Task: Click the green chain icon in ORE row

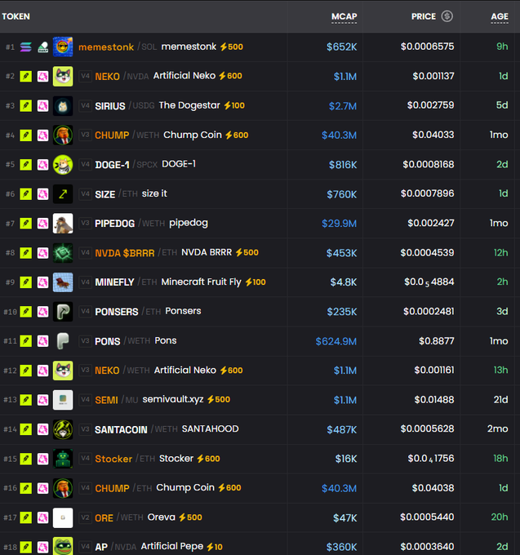Action: coord(26,517)
